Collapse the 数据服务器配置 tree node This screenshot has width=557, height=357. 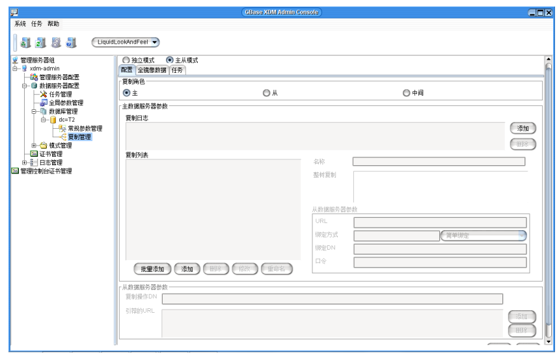pos(25,86)
